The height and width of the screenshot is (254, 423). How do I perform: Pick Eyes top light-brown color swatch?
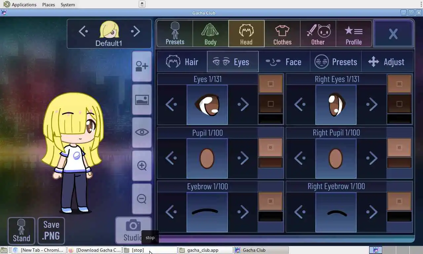click(271, 84)
